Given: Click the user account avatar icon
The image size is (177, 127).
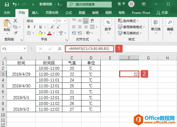Looking at the screenshot, I should [131, 4].
